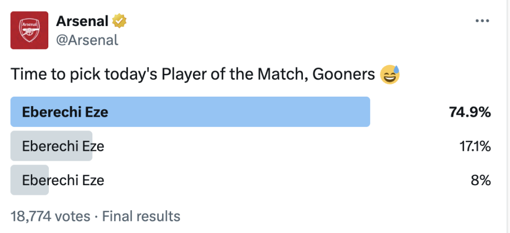
Task: Click the phrase Player of the Match
Action: pyautogui.click(x=223, y=75)
